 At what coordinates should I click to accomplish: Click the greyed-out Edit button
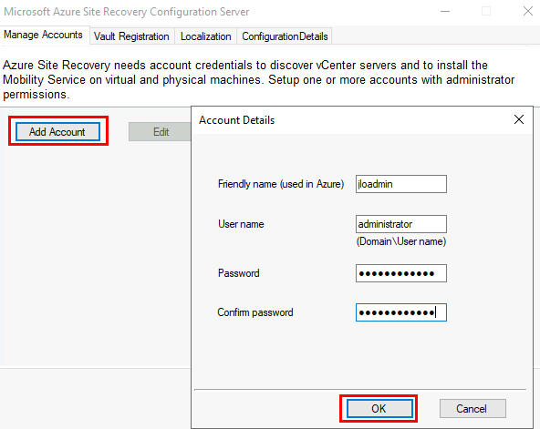coord(161,132)
